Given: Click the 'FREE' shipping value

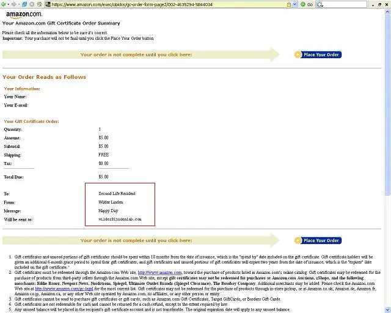Looking at the screenshot, I should (x=103, y=155).
